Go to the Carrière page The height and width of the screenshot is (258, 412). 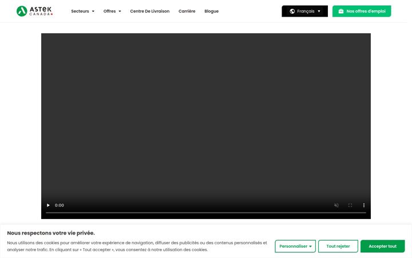coord(187,11)
